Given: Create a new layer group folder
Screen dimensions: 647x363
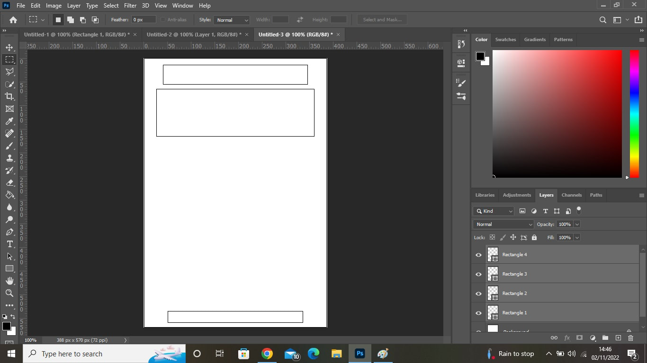Looking at the screenshot, I should coord(605,338).
